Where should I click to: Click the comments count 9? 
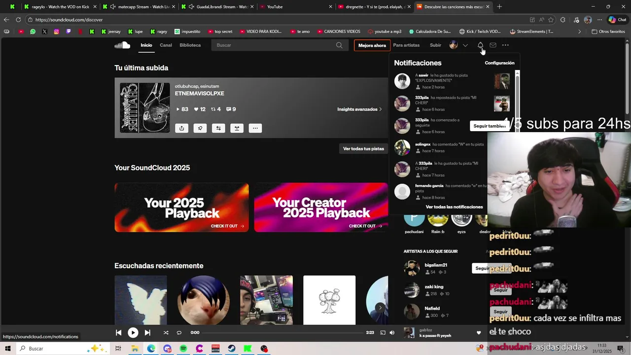(231, 109)
